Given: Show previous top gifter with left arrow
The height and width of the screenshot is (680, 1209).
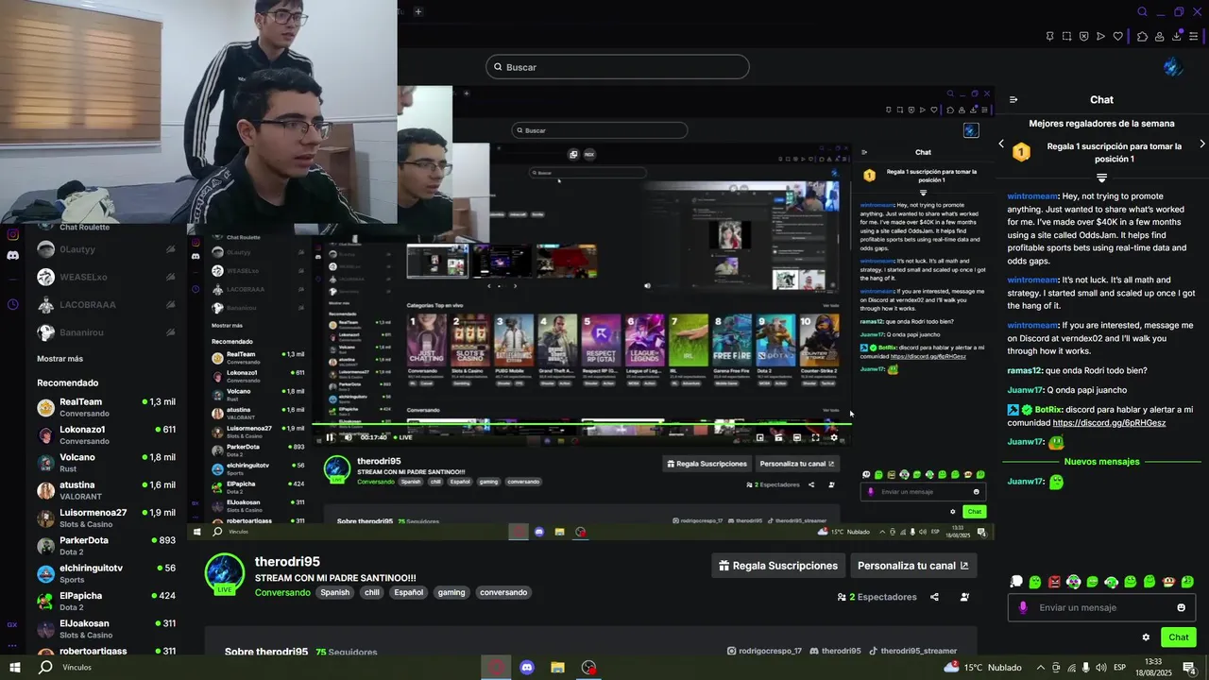Looking at the screenshot, I should 1002,144.
